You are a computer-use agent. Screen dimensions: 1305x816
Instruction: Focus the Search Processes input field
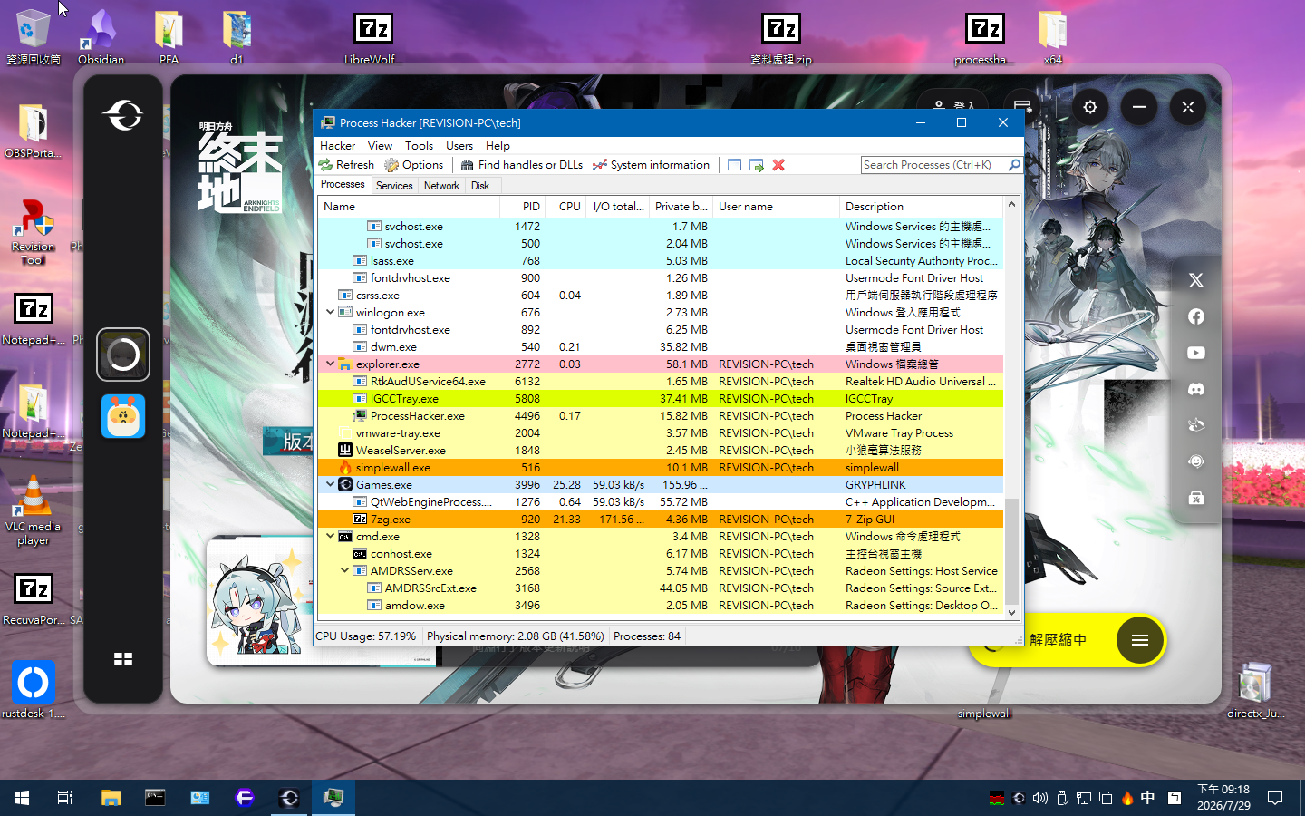coord(933,165)
